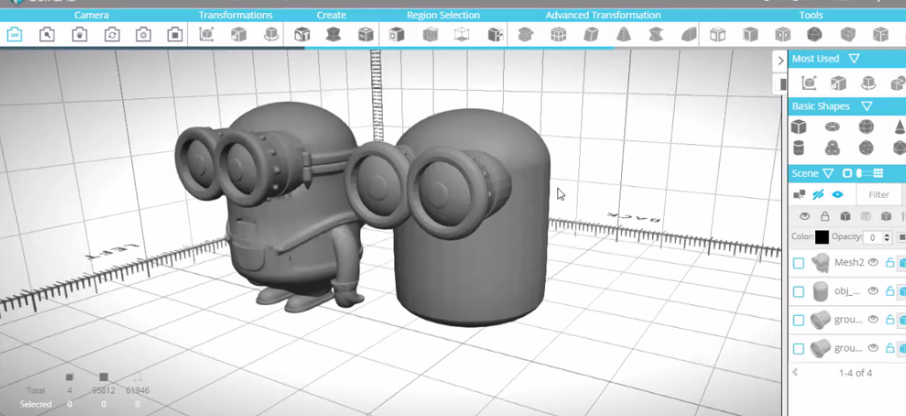Click the Opacity stepper arrows
The height and width of the screenshot is (416, 906).
coord(887,237)
